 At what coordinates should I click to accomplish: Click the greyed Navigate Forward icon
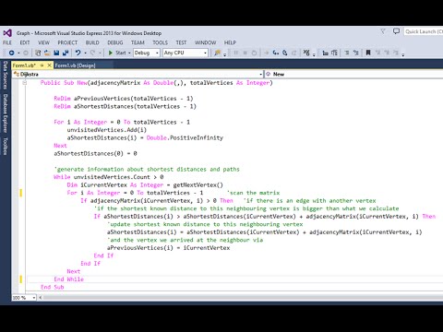pyautogui.click(x=26, y=53)
